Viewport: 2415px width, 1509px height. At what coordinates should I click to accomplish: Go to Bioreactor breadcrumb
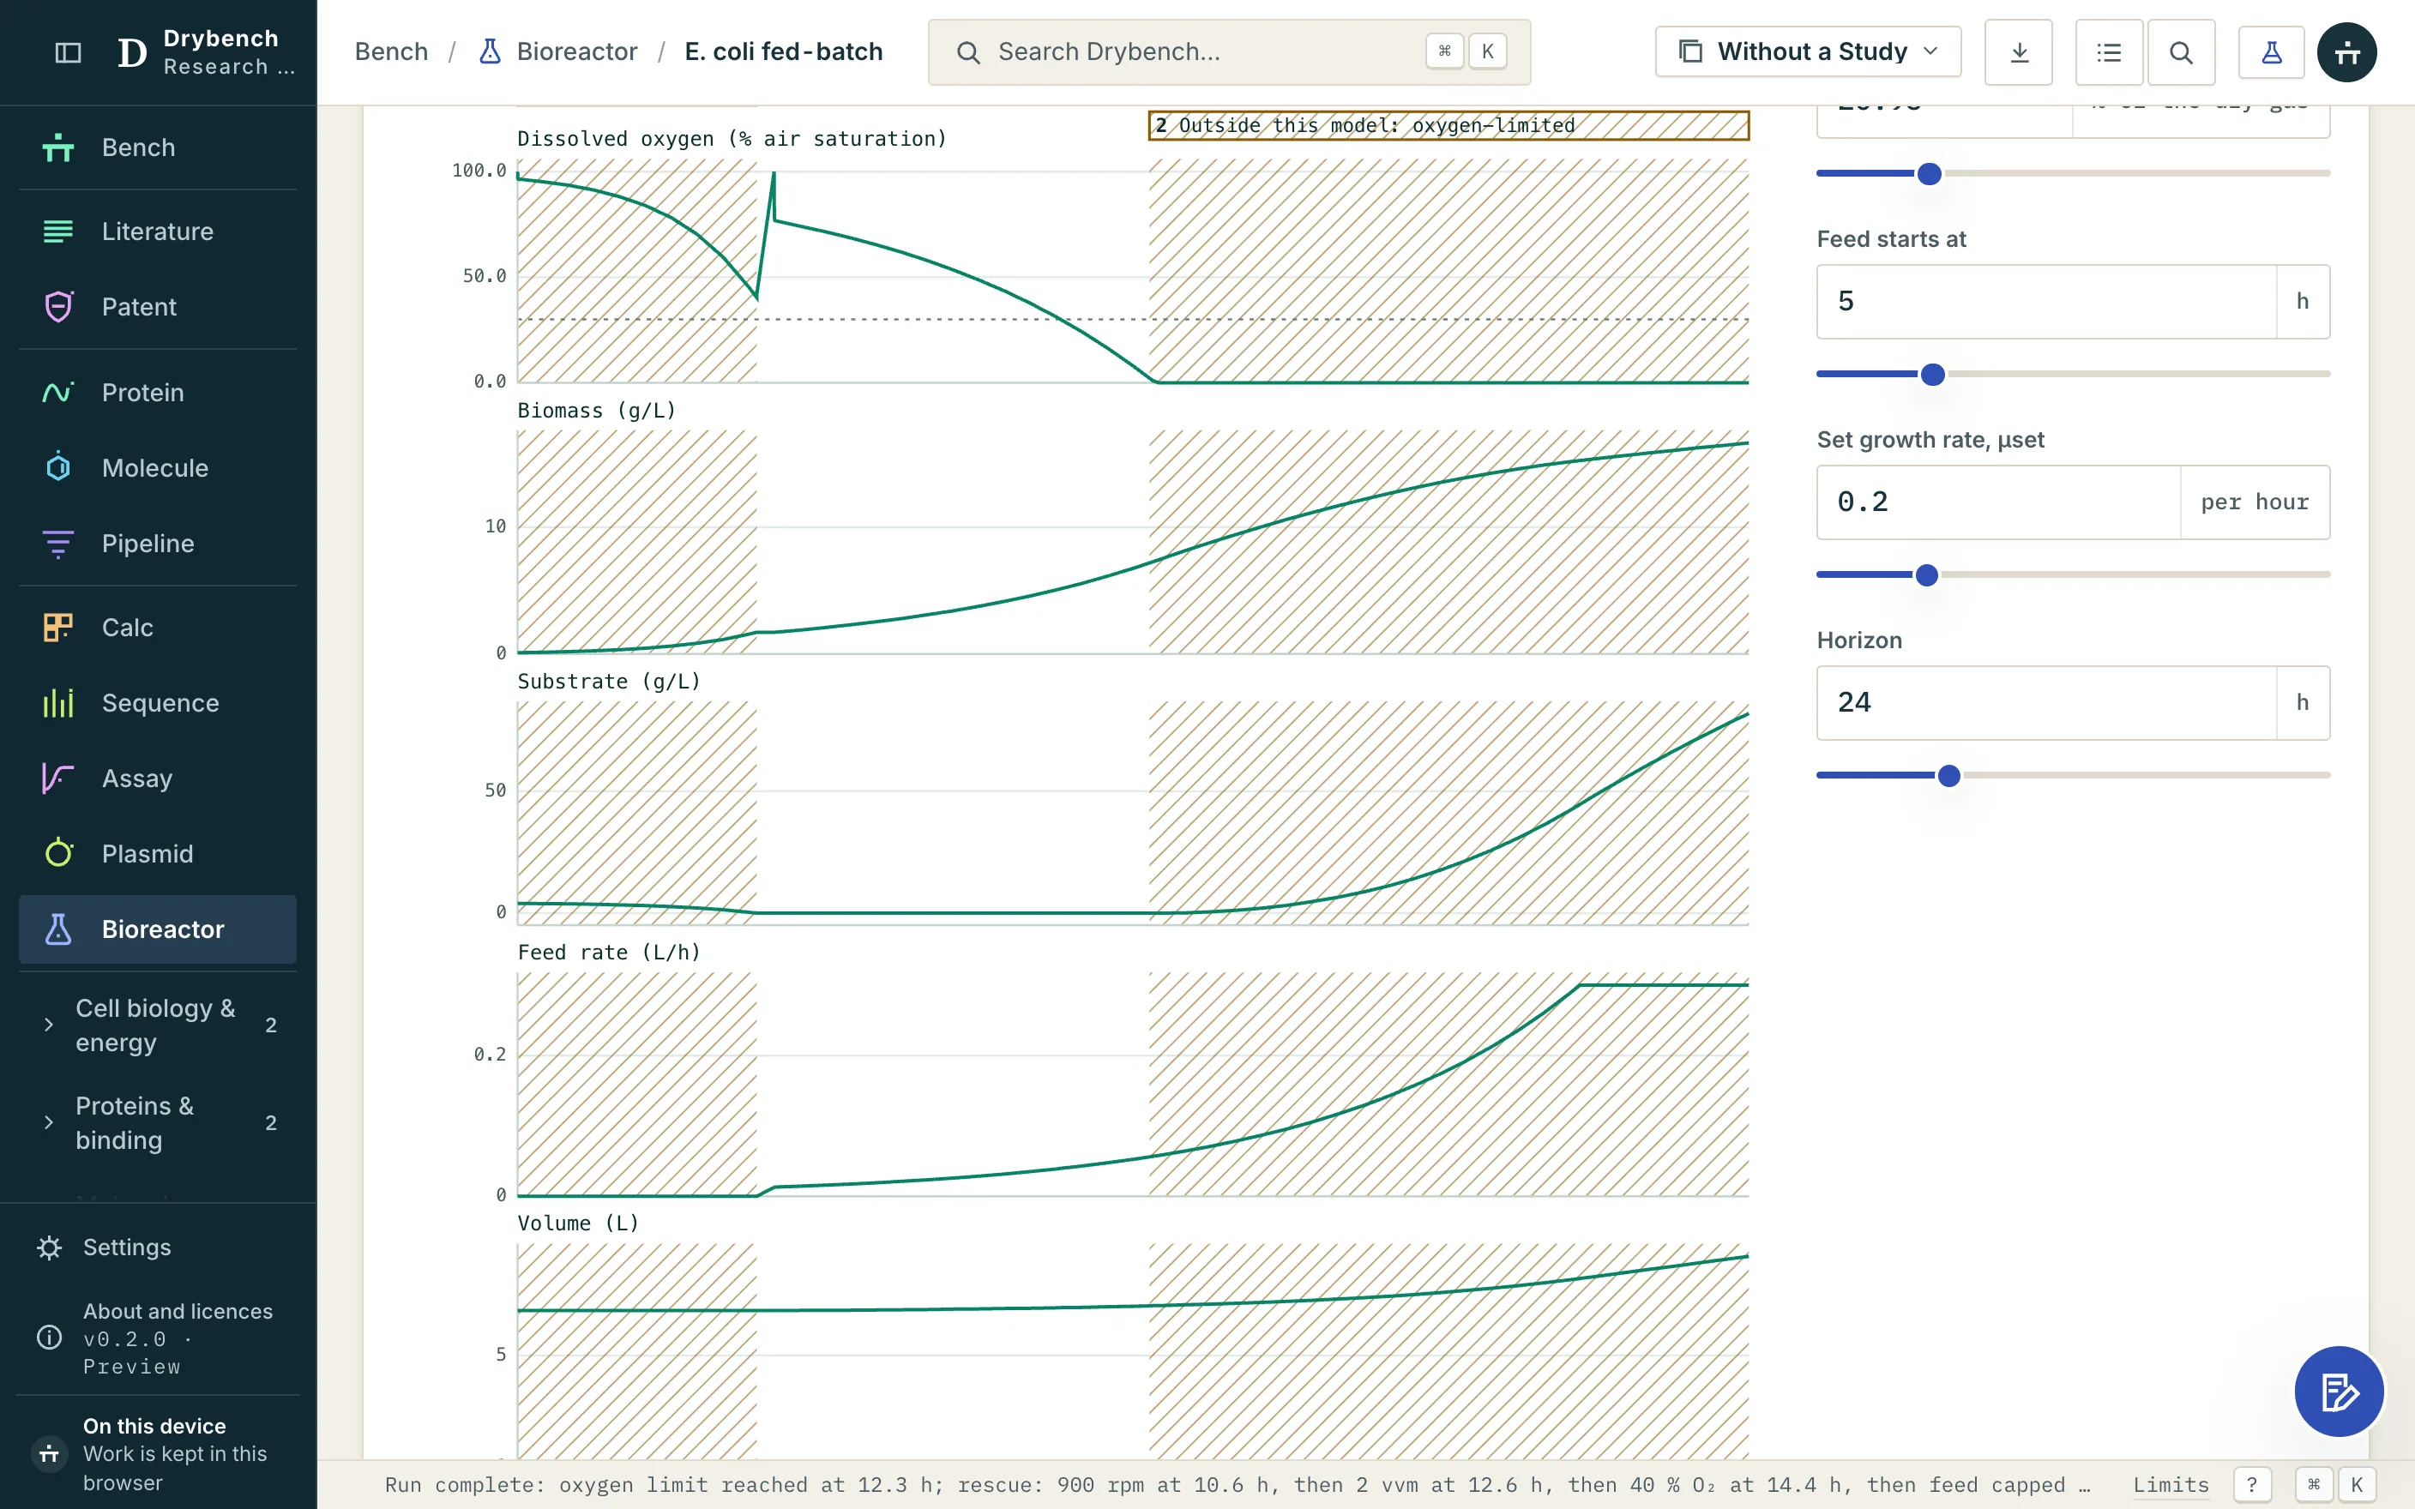click(557, 52)
